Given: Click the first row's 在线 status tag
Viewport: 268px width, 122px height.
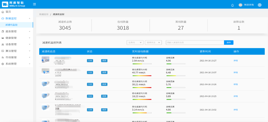Looking at the screenshot, I should click(x=90, y=61).
